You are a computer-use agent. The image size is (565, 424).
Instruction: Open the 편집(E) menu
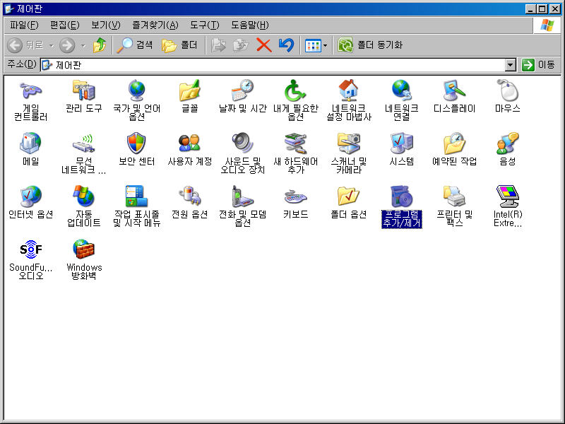(x=64, y=25)
